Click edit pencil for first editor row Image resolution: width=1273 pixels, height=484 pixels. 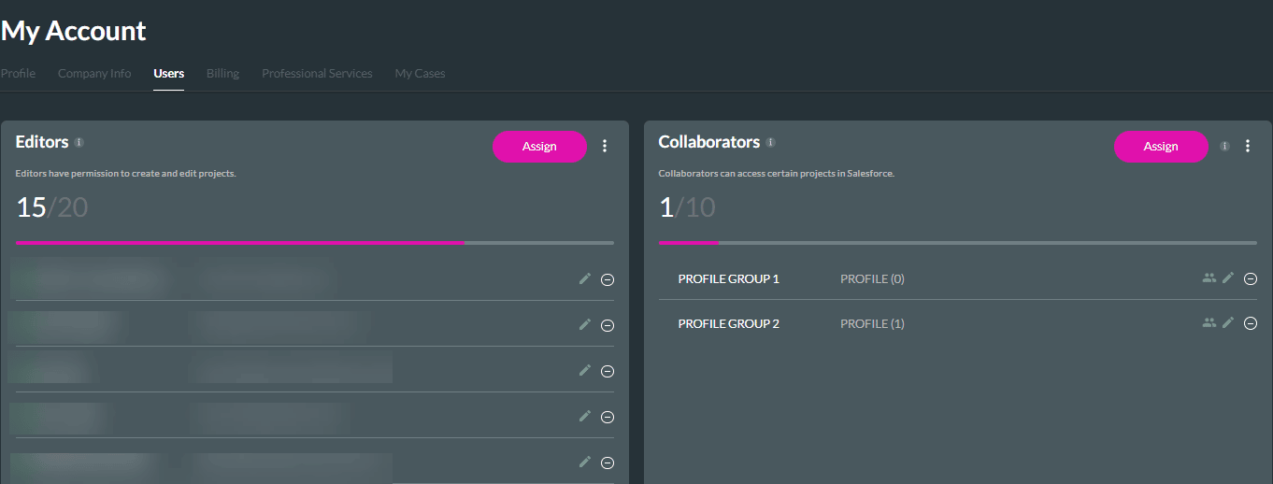pos(585,278)
